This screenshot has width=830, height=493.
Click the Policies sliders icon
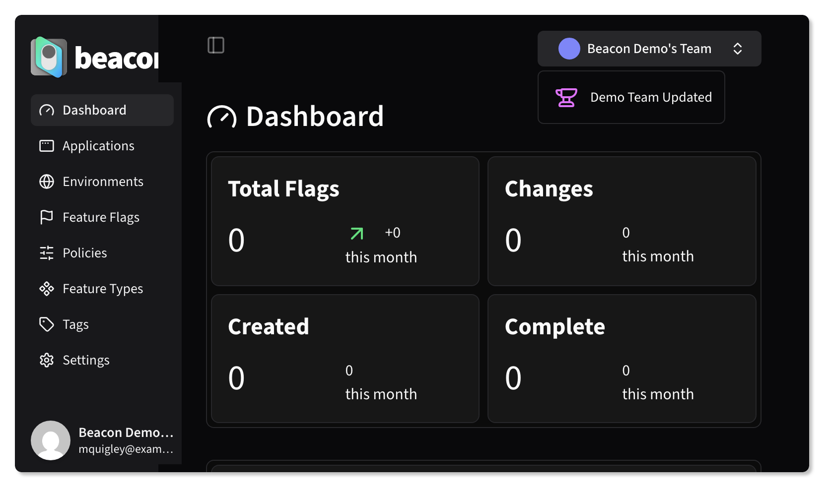47,253
